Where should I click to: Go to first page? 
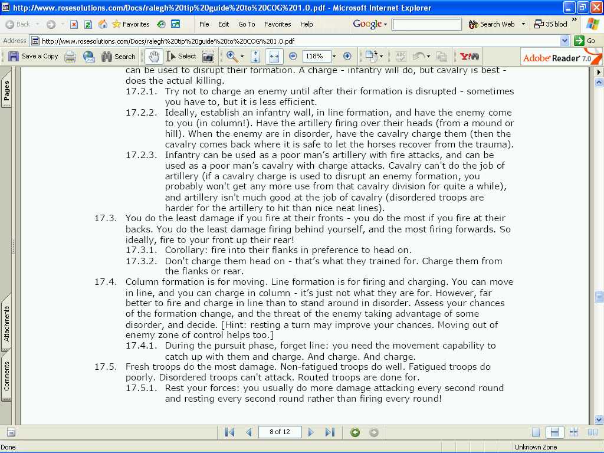click(229, 432)
